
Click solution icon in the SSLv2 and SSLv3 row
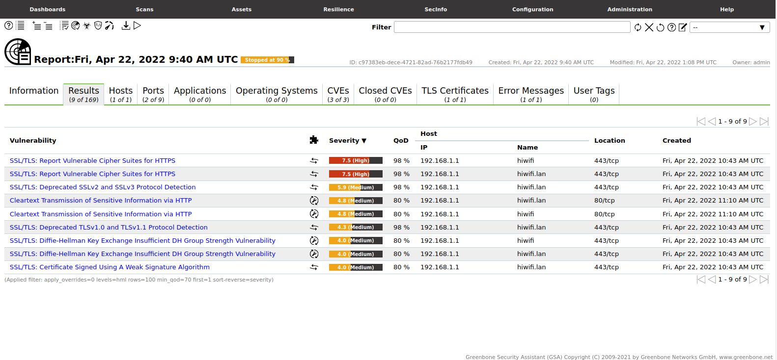tap(314, 187)
